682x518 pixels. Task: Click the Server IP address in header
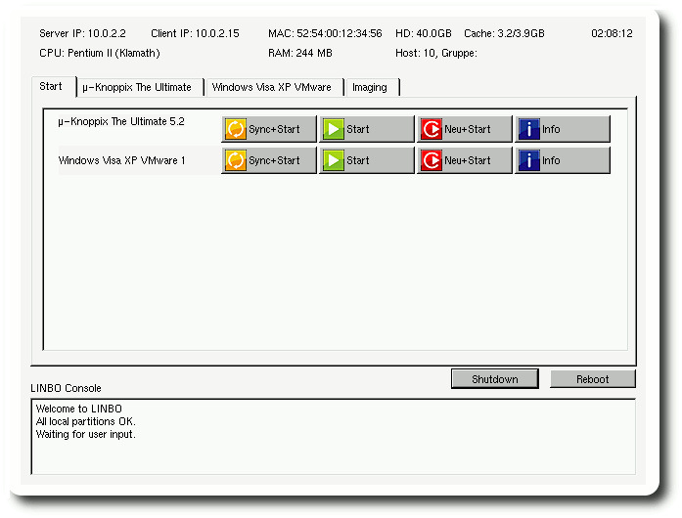(x=83, y=33)
